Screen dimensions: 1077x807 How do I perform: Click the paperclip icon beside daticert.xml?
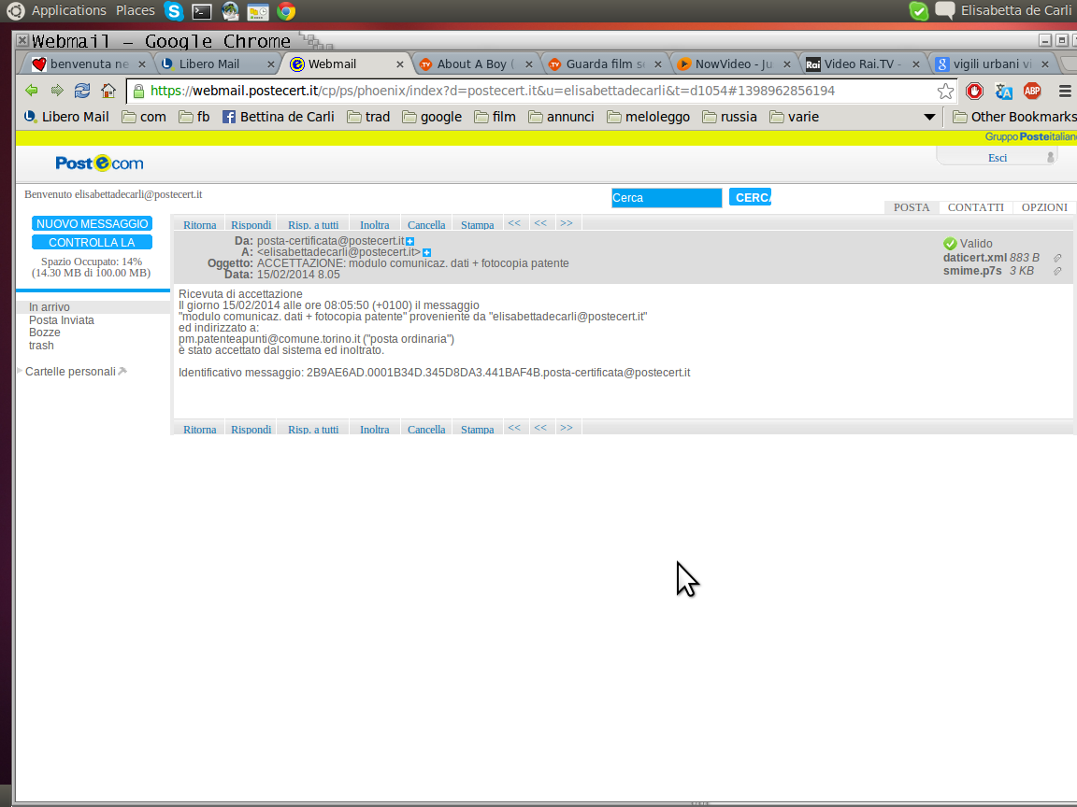1057,258
